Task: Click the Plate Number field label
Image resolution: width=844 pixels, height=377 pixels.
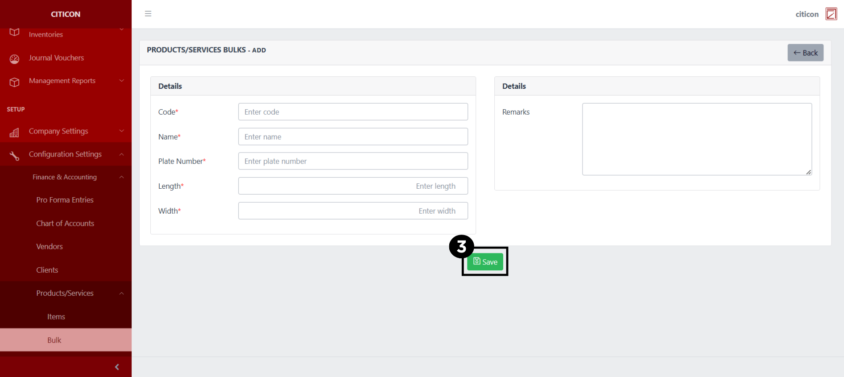Action: tap(182, 161)
